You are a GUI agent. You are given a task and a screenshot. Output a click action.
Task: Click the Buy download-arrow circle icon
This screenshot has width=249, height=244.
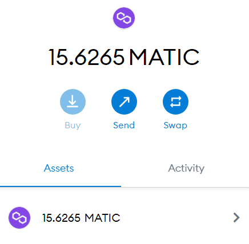click(x=73, y=101)
